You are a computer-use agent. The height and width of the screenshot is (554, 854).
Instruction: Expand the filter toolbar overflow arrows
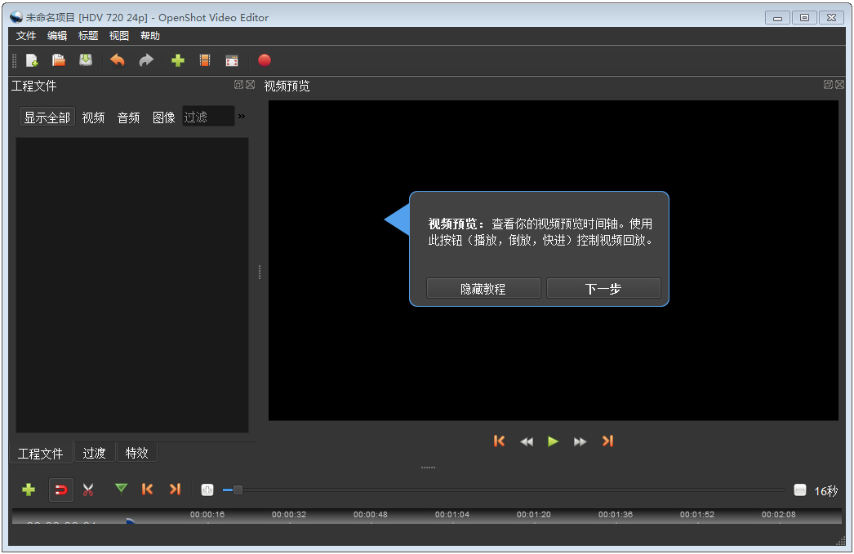(x=242, y=117)
